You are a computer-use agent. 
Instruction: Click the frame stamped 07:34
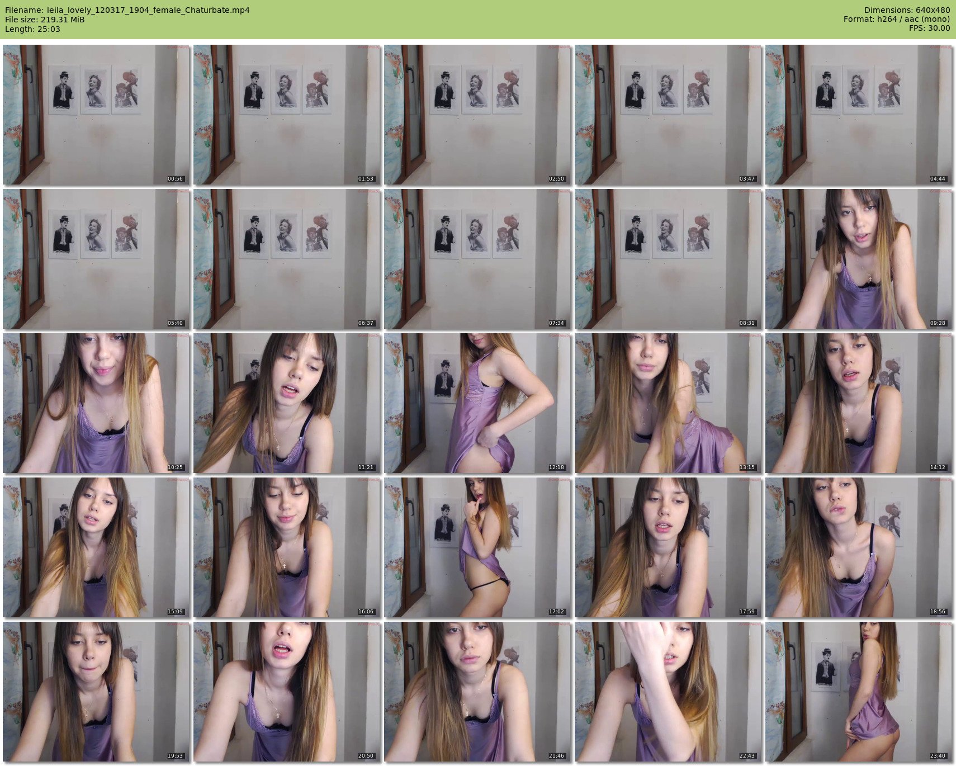click(477, 259)
